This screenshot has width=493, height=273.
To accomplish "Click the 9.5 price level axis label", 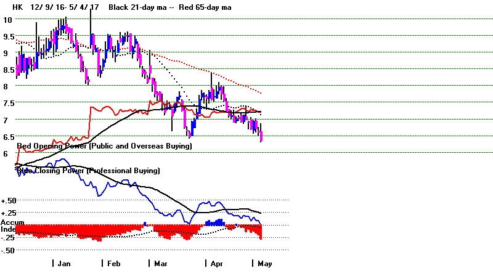I will click(x=9, y=36).
